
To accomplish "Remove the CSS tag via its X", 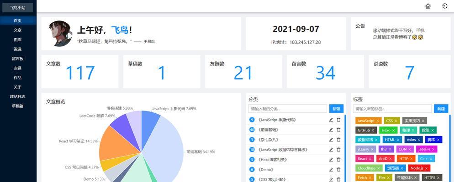I will click(396, 121).
